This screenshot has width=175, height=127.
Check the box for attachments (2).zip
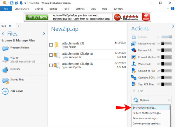(x=51, y=55)
